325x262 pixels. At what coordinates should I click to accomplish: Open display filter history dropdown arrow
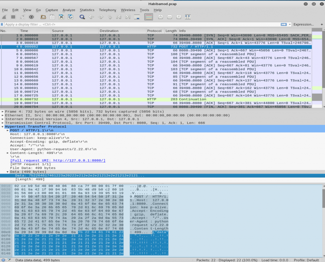[x=290, y=24]
